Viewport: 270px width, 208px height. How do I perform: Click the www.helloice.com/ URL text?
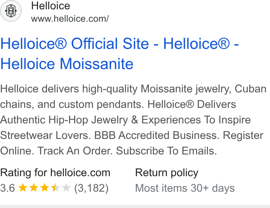coord(70,19)
